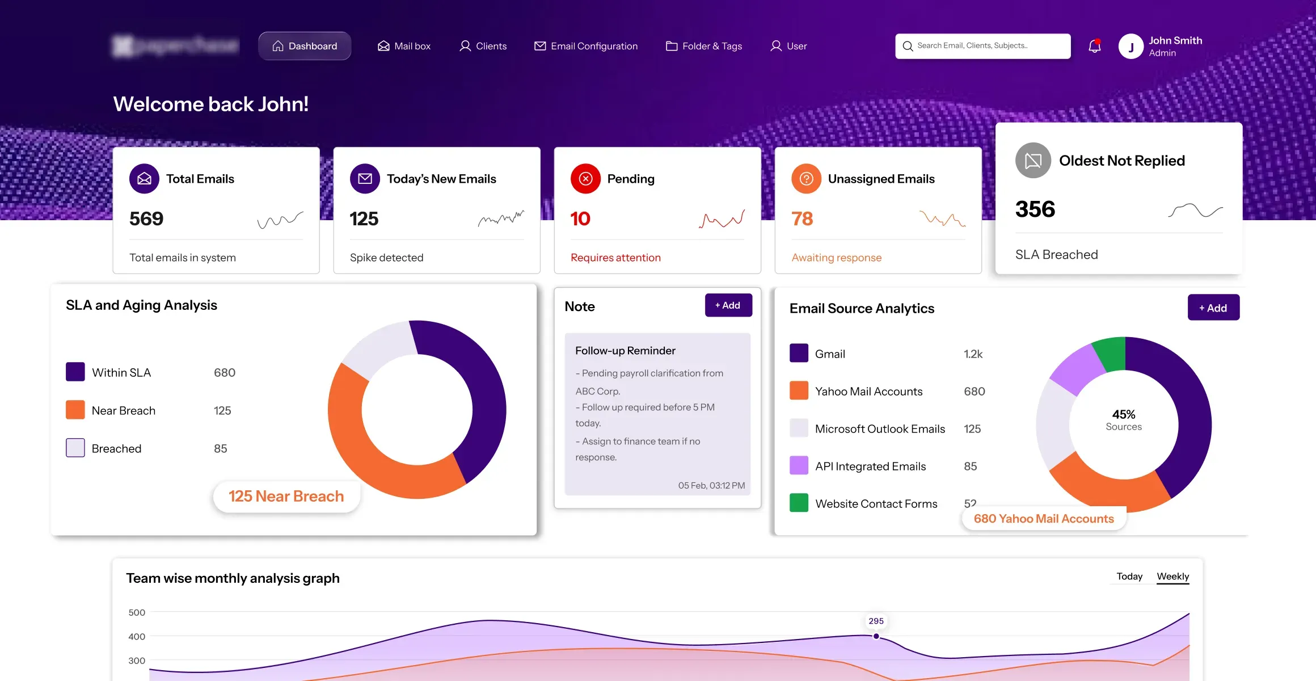Click Yahoo Mail Accounts orange swatch
This screenshot has width=1316, height=681.
tap(799, 390)
